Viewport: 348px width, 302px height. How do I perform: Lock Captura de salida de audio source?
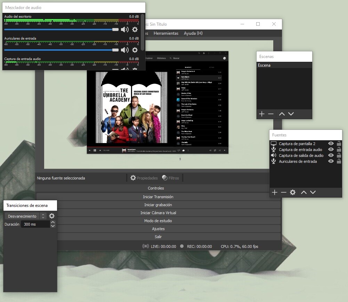(339, 155)
